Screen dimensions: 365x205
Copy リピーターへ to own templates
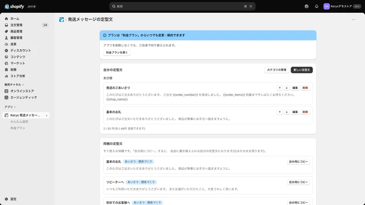pos(298,182)
